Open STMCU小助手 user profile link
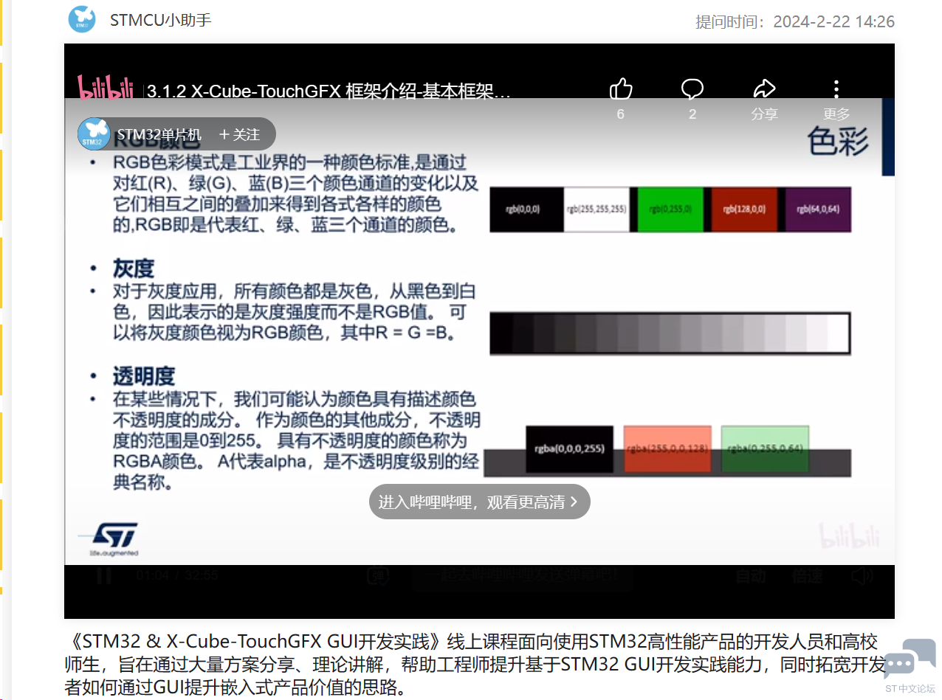 coord(160,20)
